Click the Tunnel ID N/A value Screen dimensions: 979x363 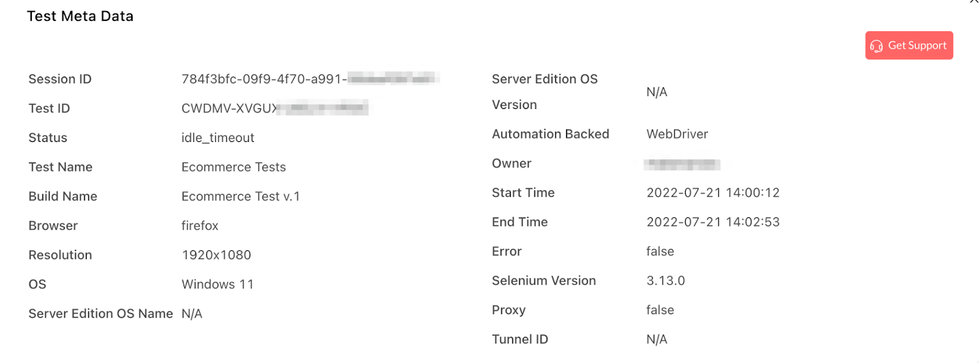pyautogui.click(x=657, y=340)
